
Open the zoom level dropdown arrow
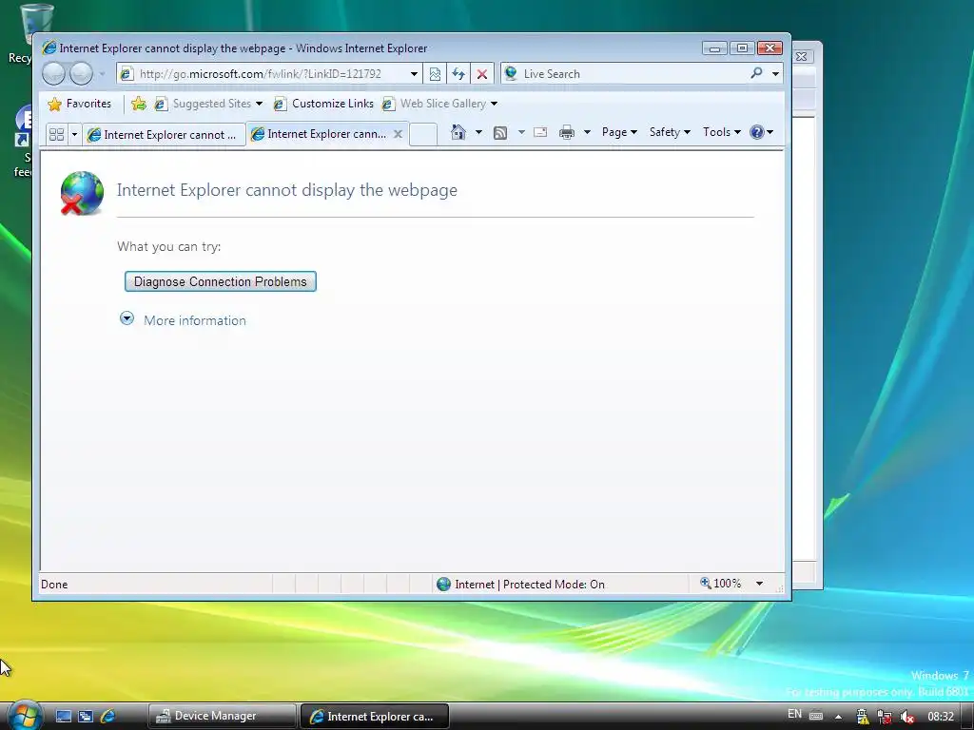click(x=759, y=584)
